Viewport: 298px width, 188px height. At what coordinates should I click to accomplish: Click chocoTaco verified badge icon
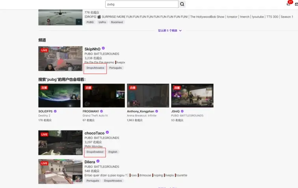(x=107, y=132)
